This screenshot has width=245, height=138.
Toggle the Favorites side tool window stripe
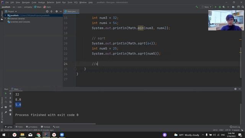tap(2, 117)
